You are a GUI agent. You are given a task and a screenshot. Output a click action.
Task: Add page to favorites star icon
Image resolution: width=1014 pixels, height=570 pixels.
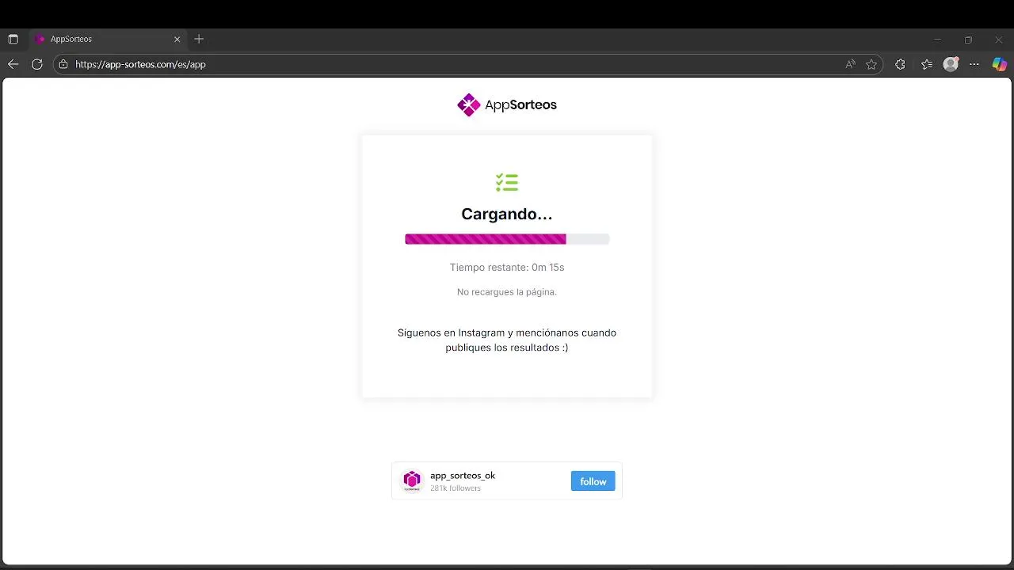pyautogui.click(x=871, y=64)
